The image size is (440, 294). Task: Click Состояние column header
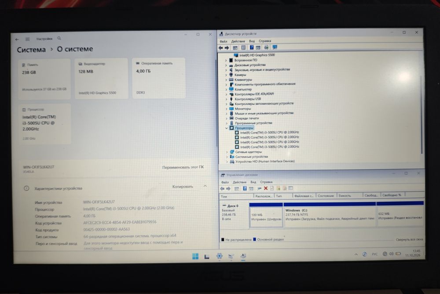point(326,196)
